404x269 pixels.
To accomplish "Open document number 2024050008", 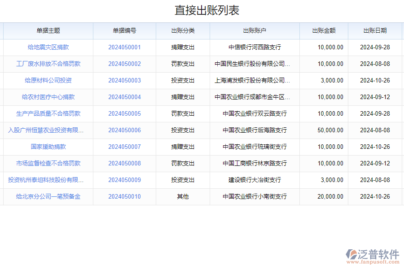I will point(124,163).
